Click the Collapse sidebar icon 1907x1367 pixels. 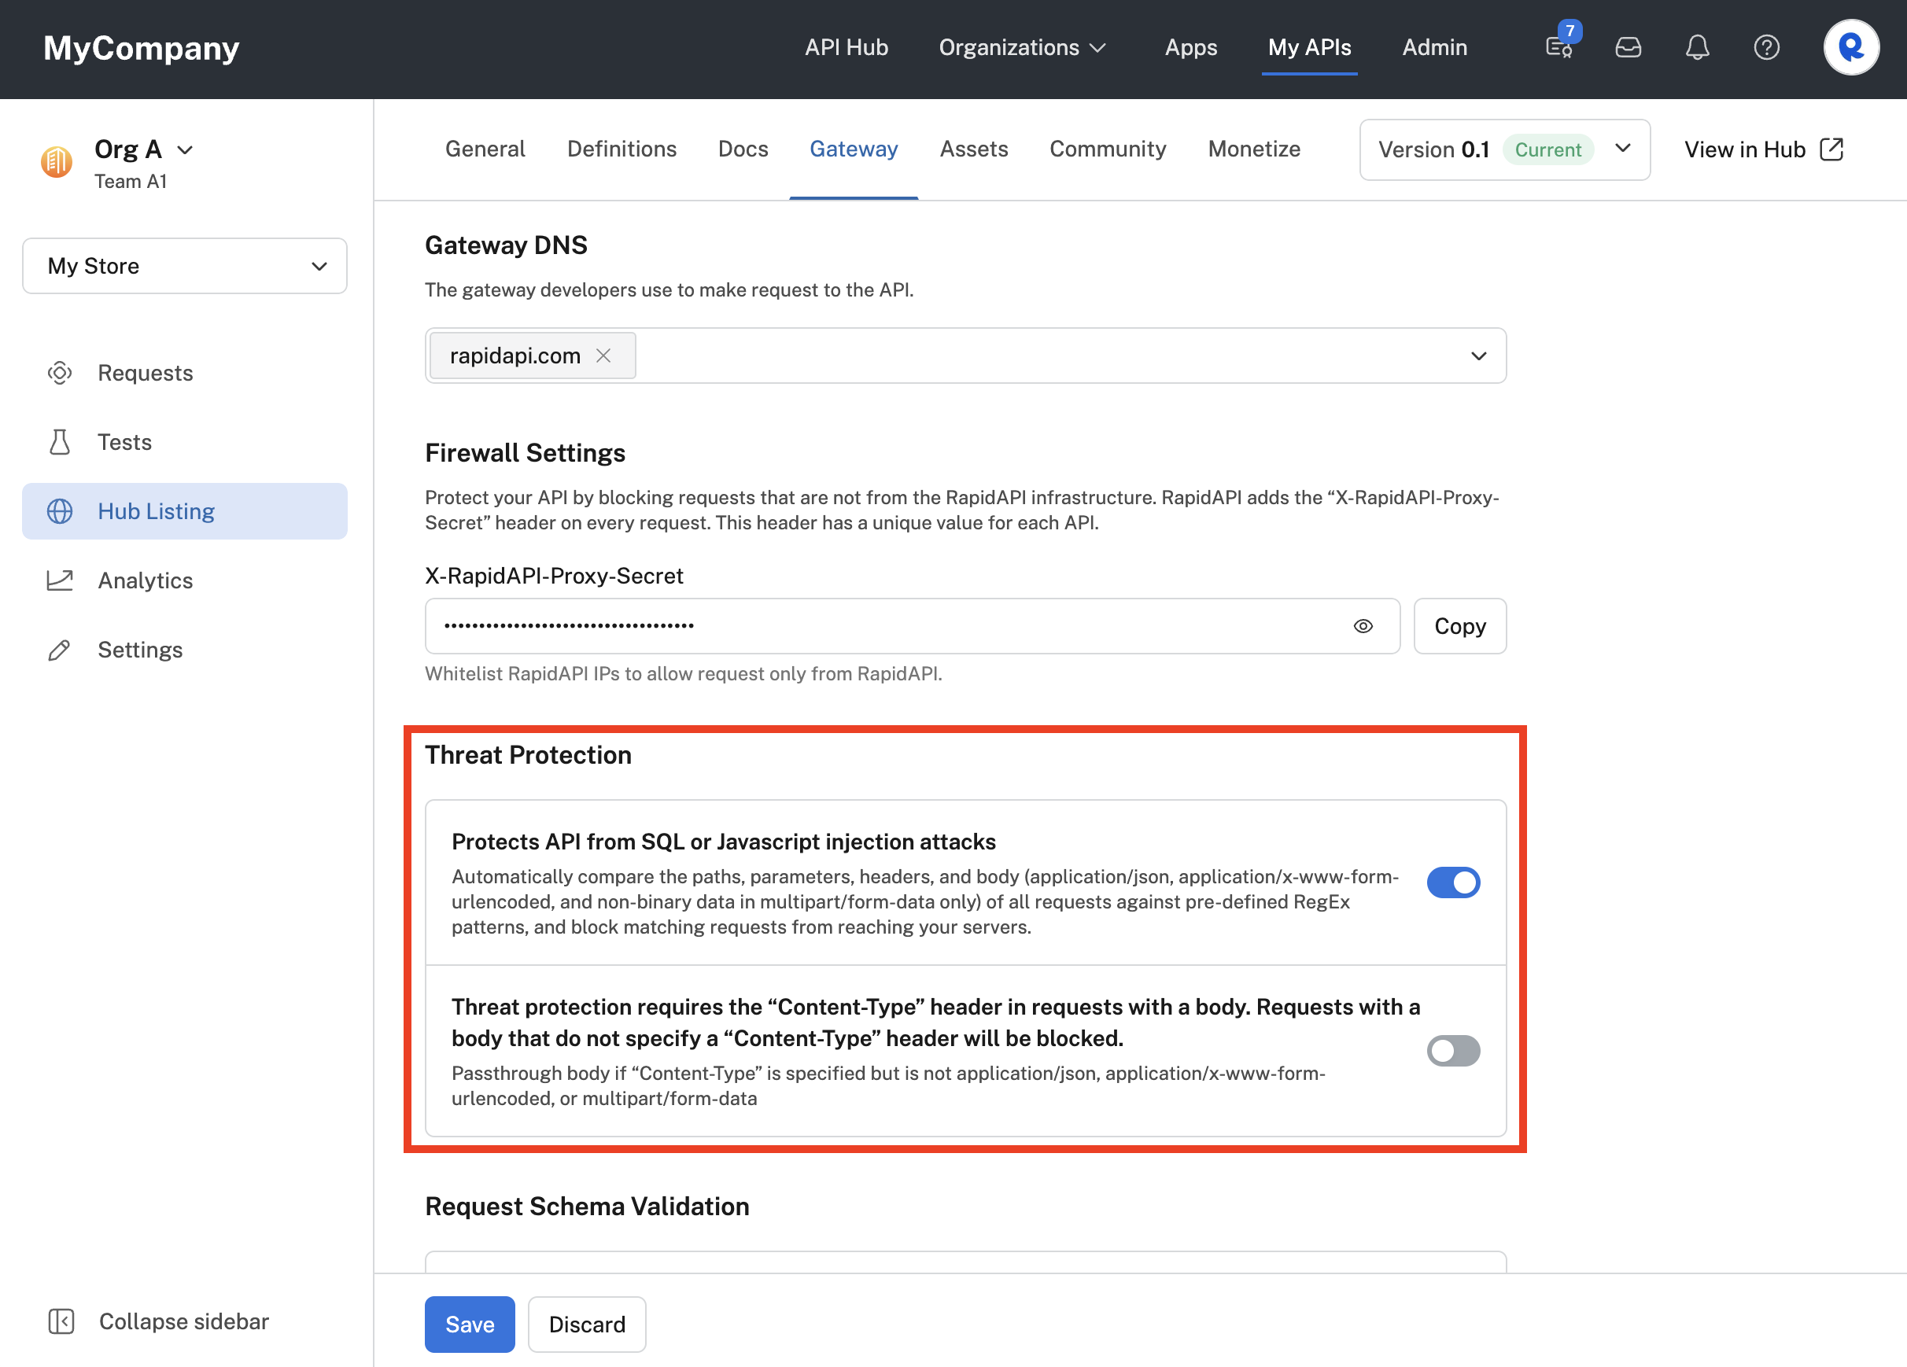pyautogui.click(x=61, y=1321)
